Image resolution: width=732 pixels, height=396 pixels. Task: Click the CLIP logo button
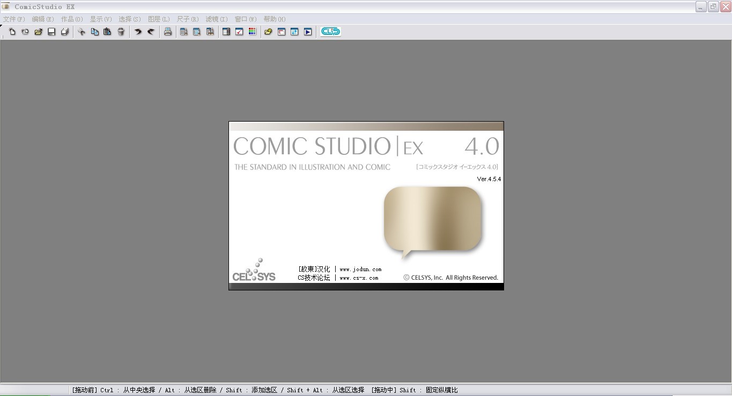point(330,32)
